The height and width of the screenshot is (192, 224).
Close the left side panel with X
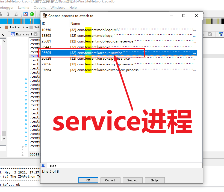[3, 35]
